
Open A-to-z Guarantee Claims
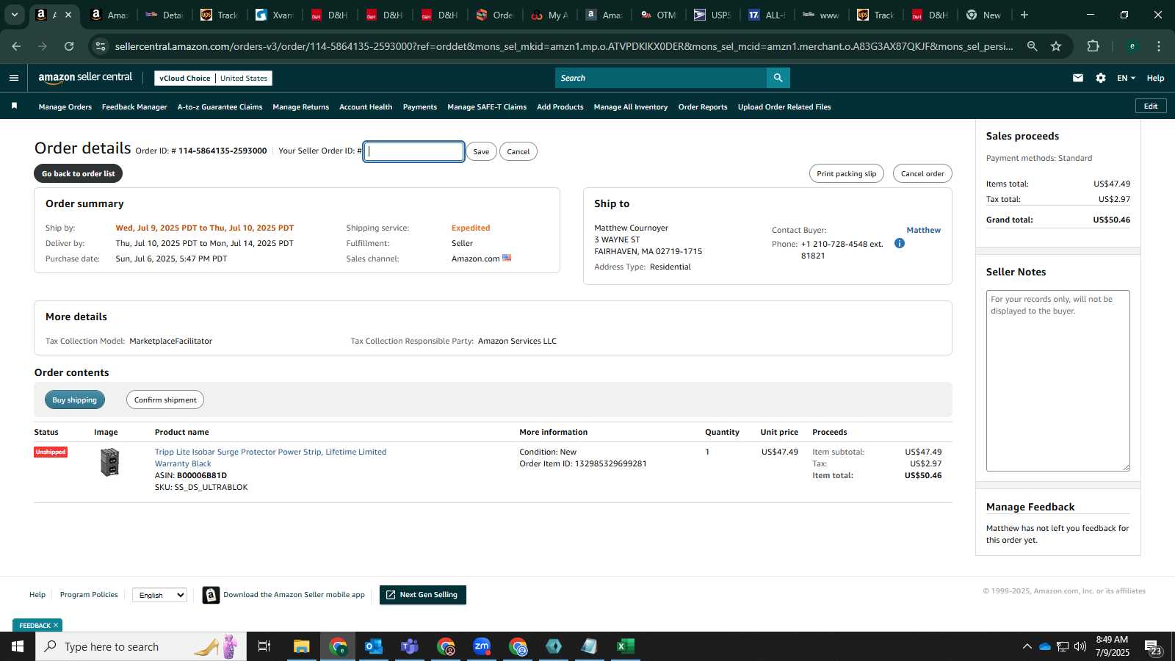coord(220,106)
